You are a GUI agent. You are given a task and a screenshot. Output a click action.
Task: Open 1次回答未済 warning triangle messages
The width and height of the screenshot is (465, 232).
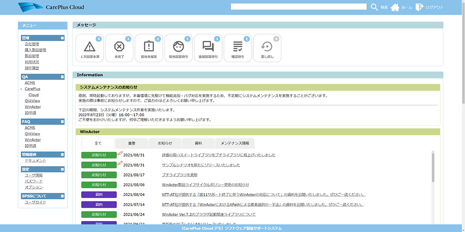(89, 48)
